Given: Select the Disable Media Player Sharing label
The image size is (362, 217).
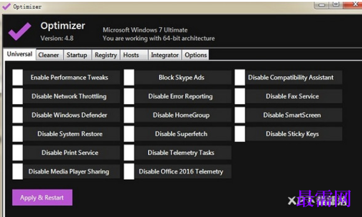Looking at the screenshot, I should coord(72,172).
